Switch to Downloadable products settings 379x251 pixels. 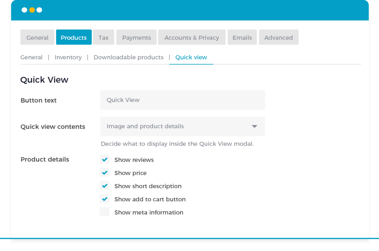tap(128, 57)
